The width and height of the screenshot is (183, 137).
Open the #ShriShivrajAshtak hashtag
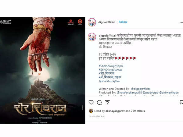pyautogui.click(x=110, y=70)
